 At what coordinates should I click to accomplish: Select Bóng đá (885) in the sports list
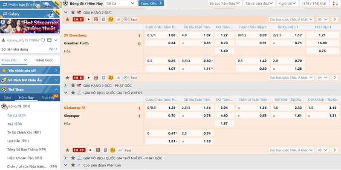[30, 106]
